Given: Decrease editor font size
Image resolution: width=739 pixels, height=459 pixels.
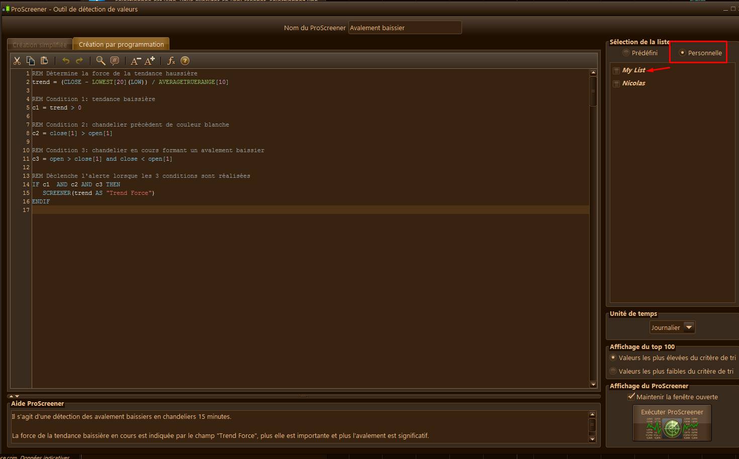Looking at the screenshot, I should [136, 61].
